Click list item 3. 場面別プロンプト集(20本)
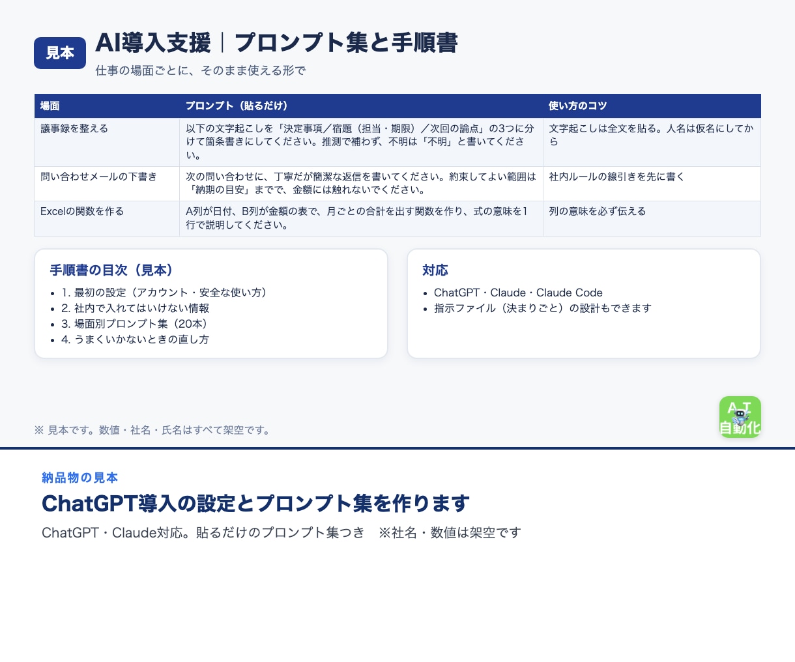This screenshot has width=795, height=662. 135,324
